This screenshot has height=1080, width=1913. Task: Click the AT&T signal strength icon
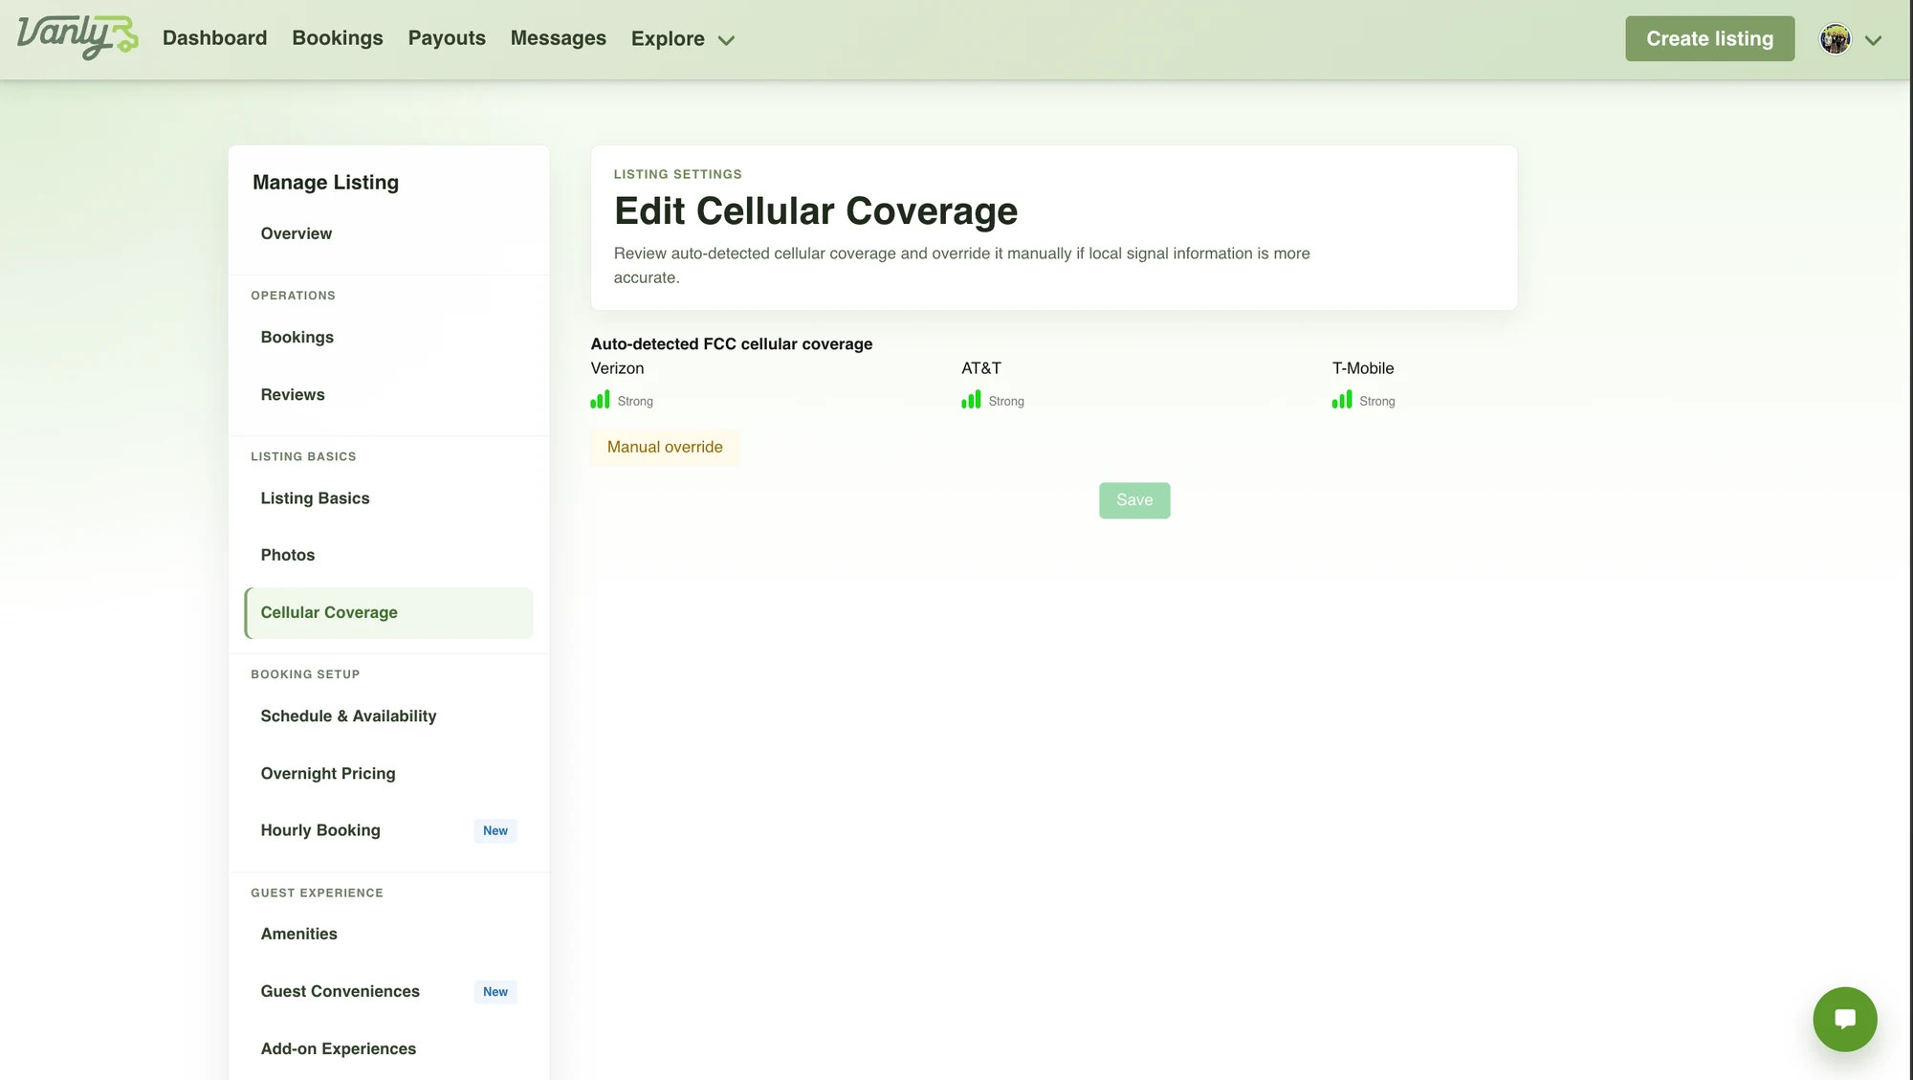[971, 400]
